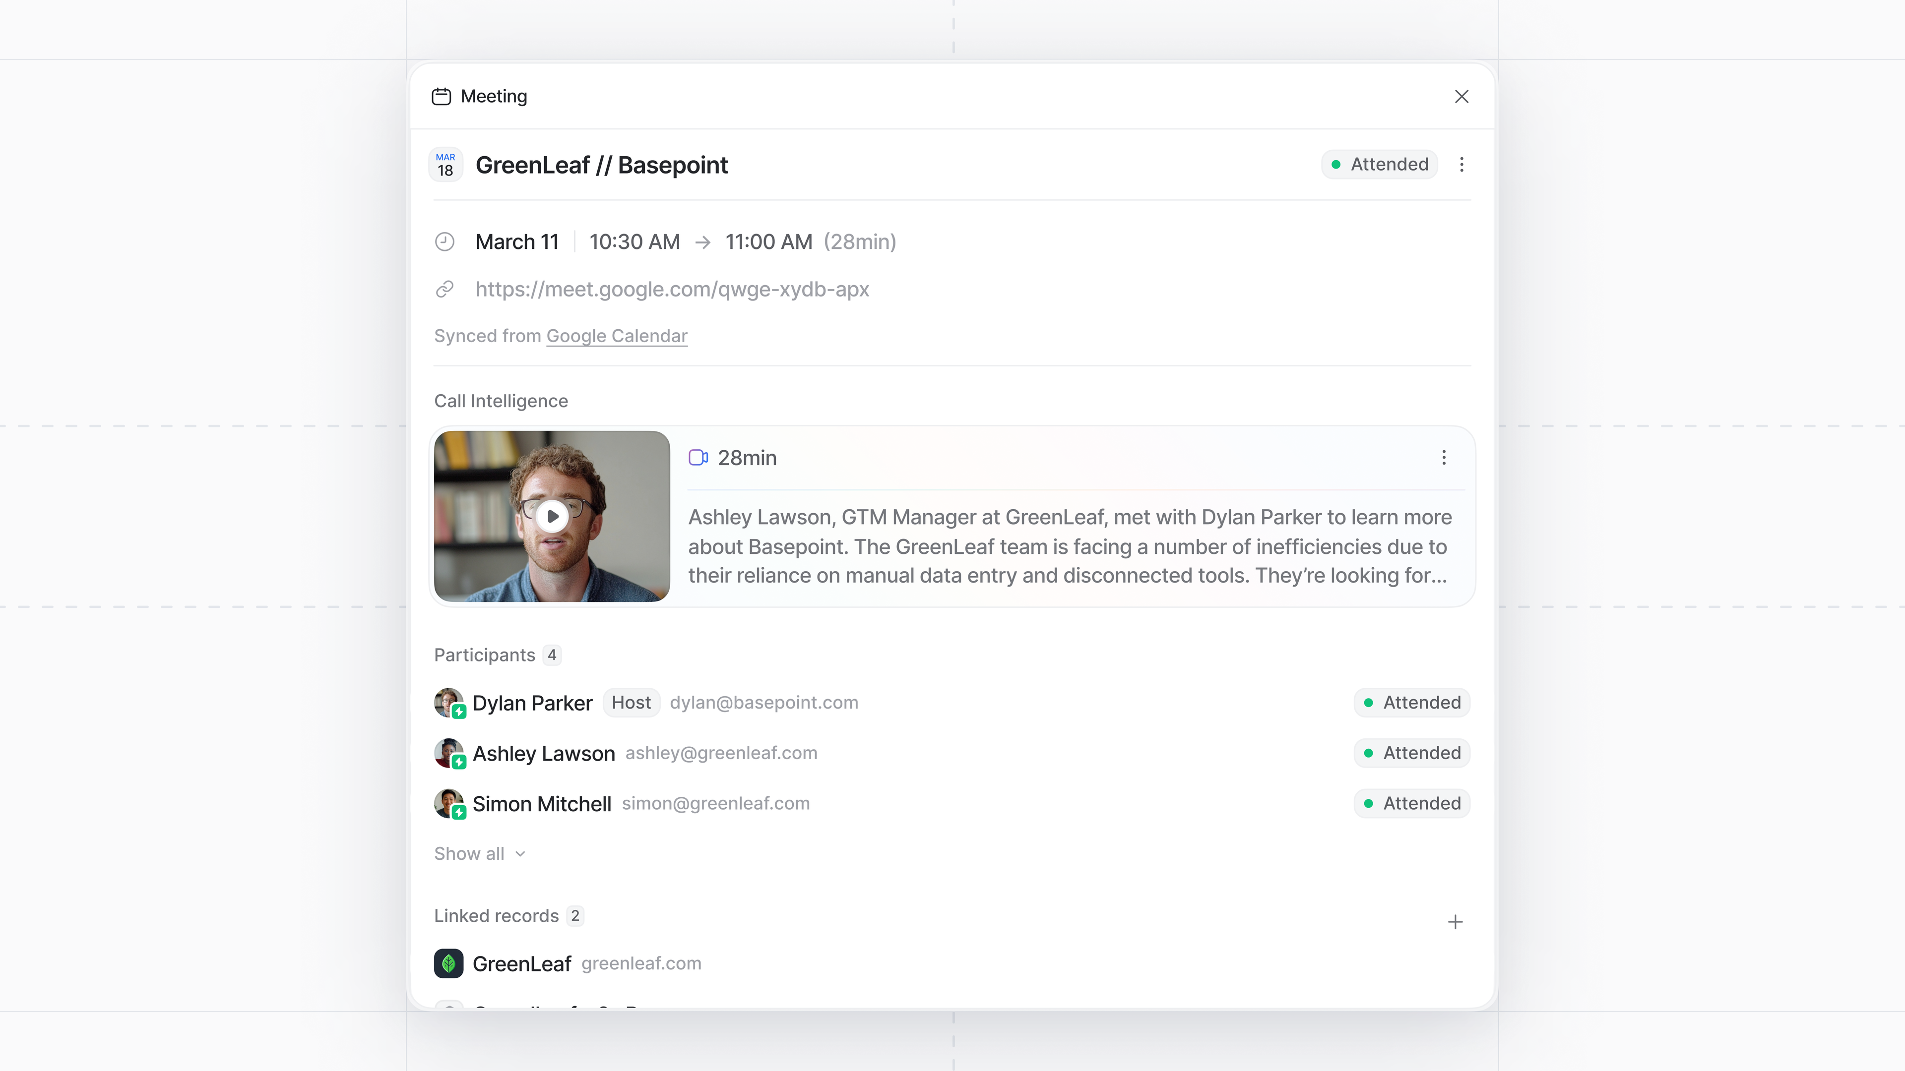Open meeting options three-dot menu
The height and width of the screenshot is (1071, 1905).
1461,164
